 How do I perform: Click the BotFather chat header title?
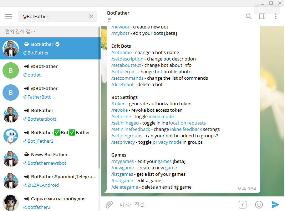tap(118, 13)
